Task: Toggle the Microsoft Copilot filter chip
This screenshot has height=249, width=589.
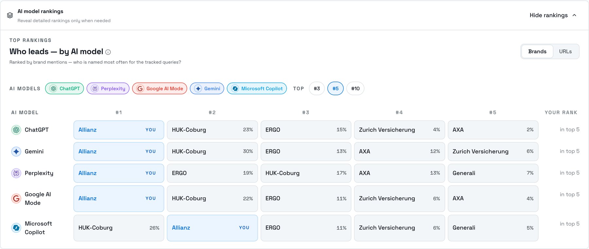Action: pos(257,88)
